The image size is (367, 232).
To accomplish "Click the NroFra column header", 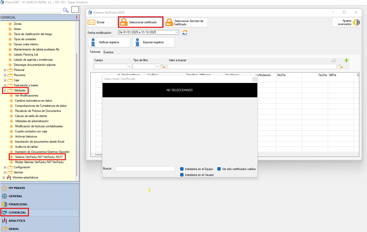I will (x=289, y=75).
